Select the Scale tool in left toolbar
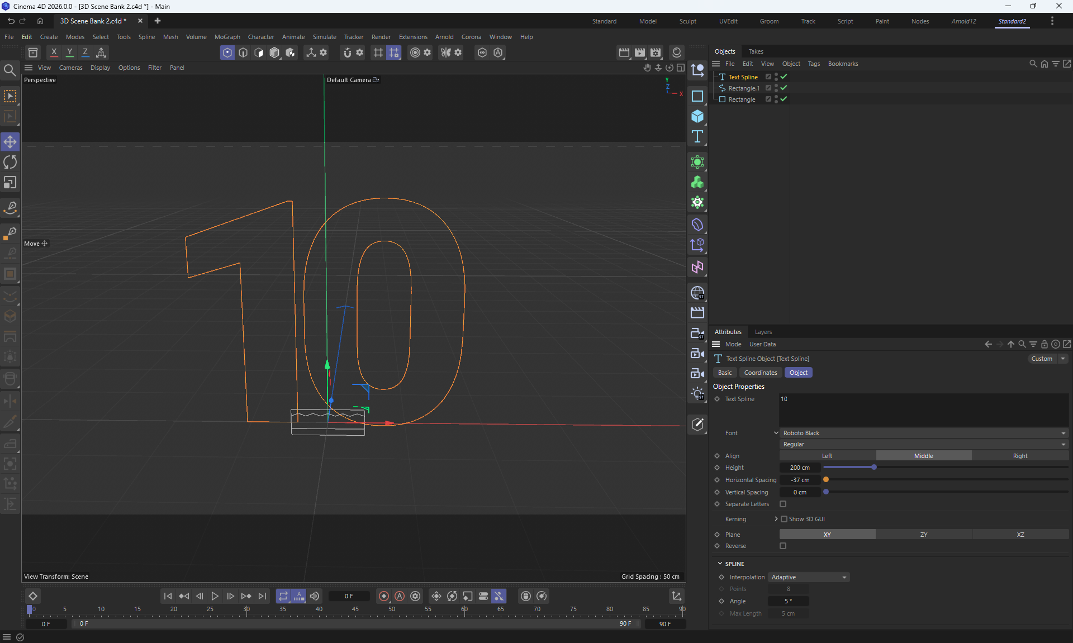This screenshot has height=643, width=1073. 10,183
